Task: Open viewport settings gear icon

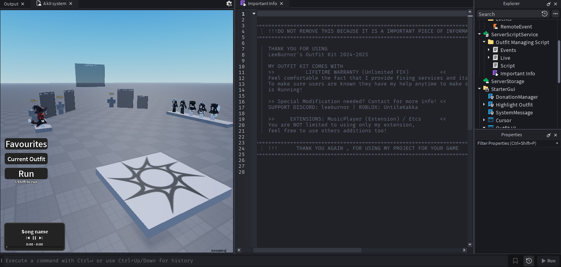Action: pos(229,4)
